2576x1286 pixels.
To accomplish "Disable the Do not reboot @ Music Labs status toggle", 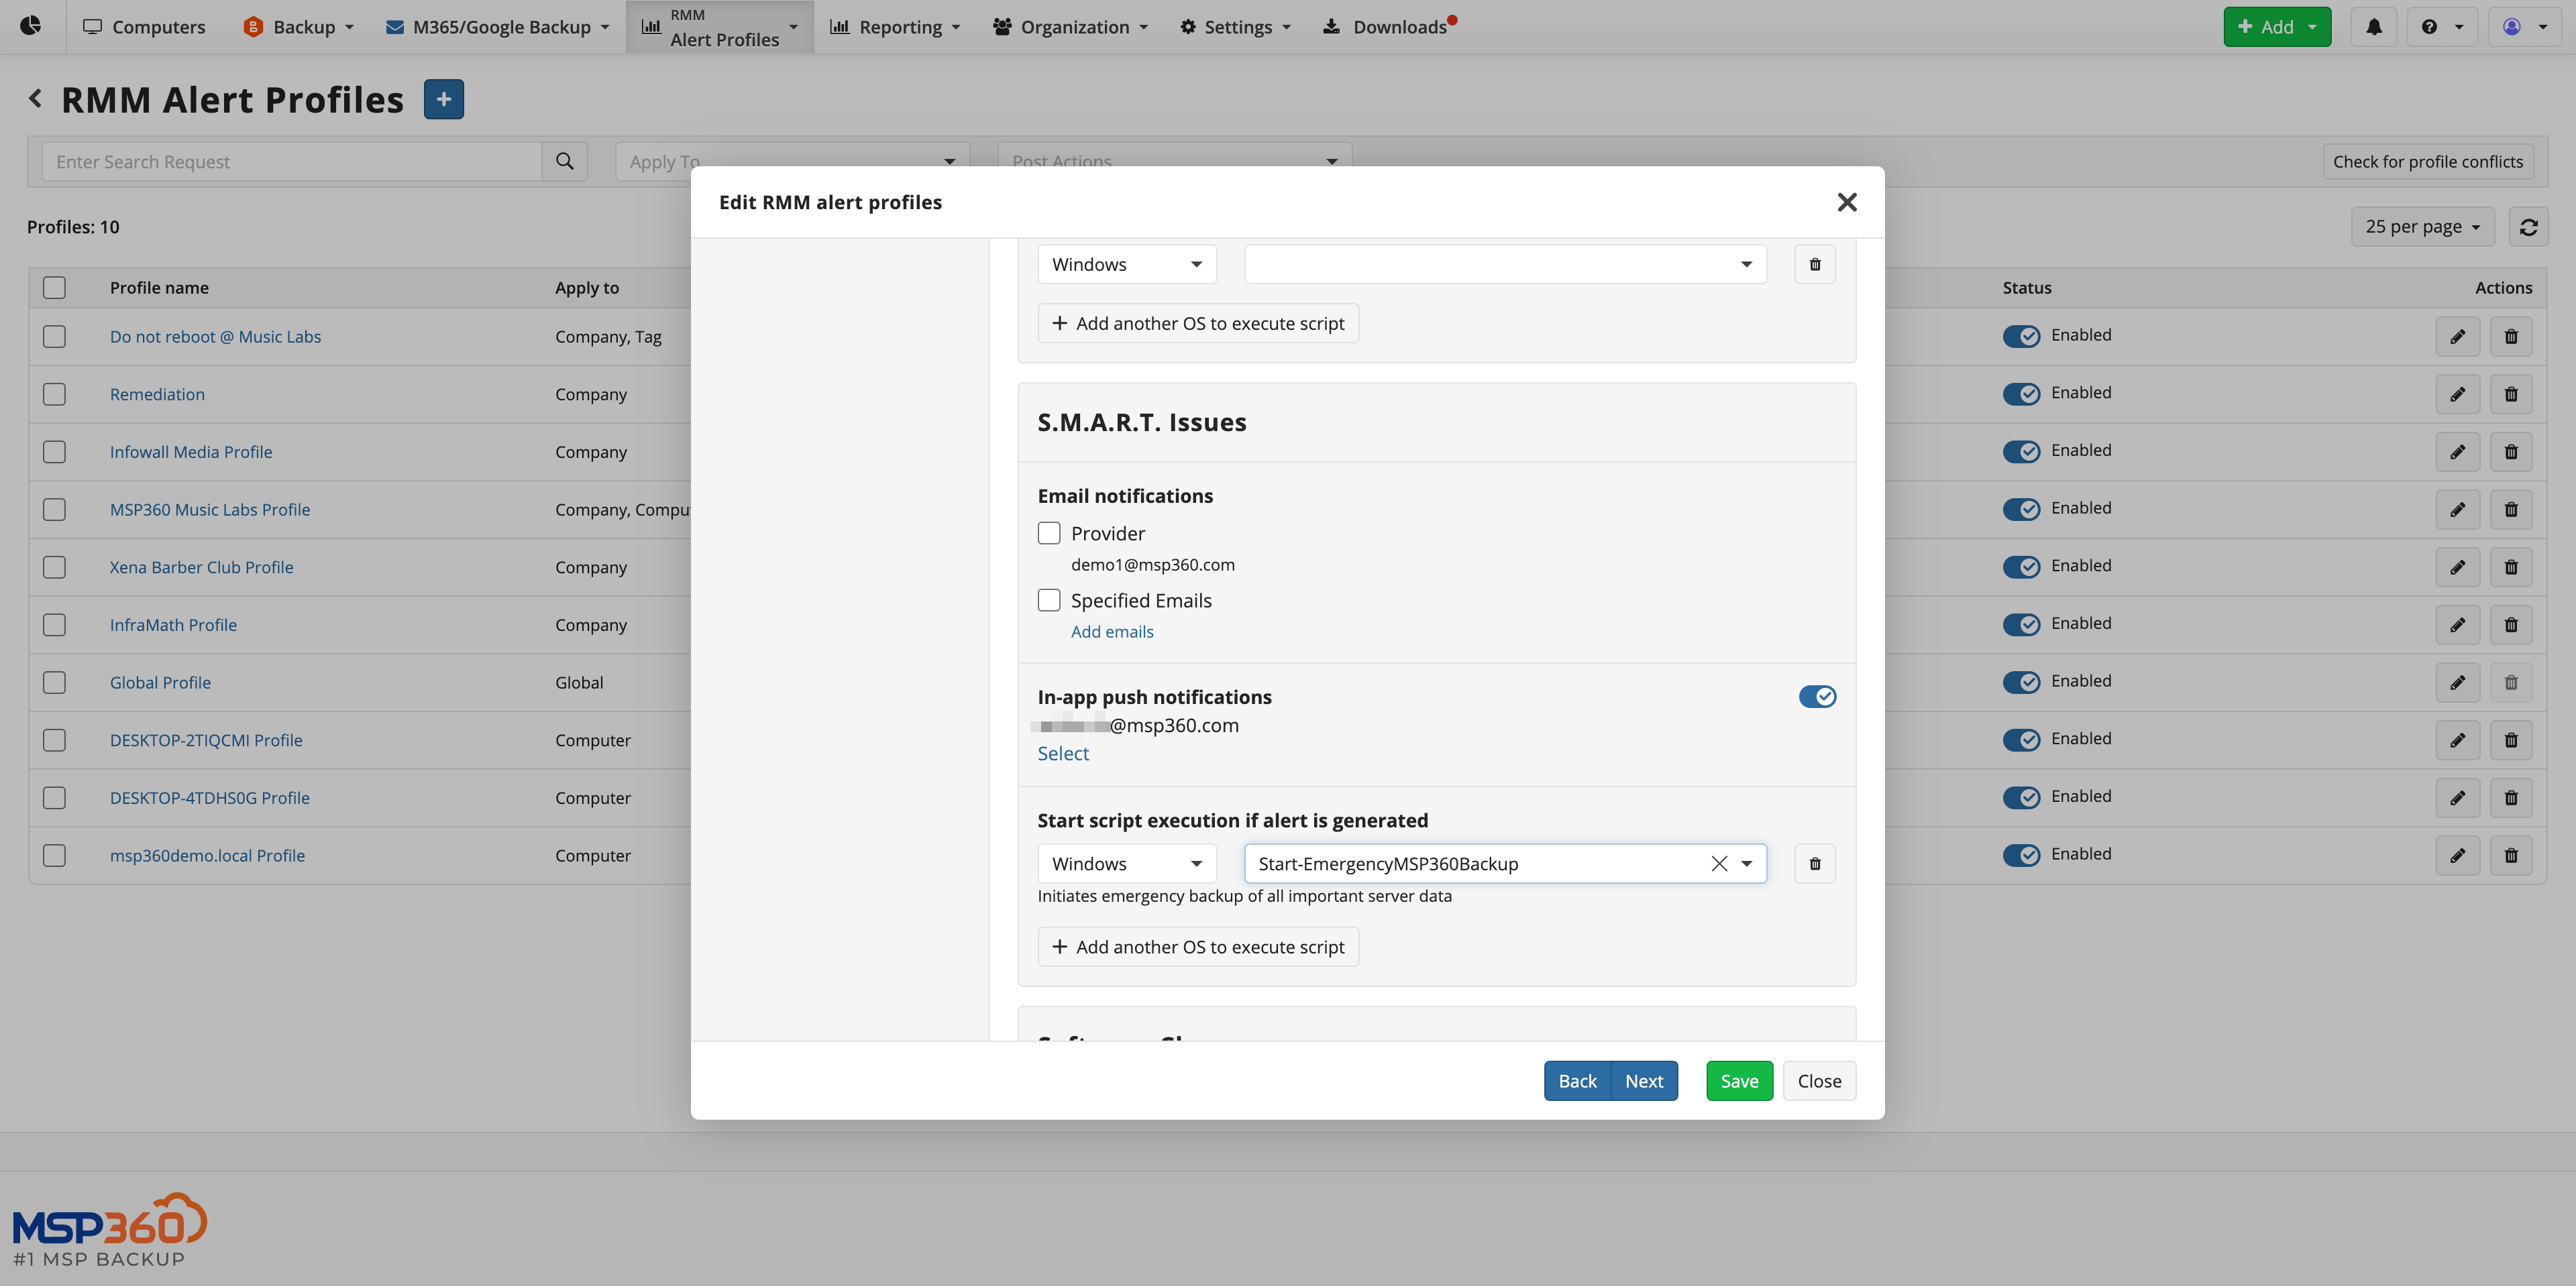I will (2021, 336).
